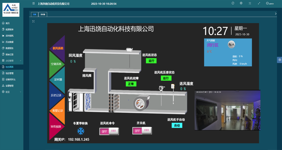The image size is (282, 150).
Task: Click the 风速 0 km/h reading
Action: (240, 64)
